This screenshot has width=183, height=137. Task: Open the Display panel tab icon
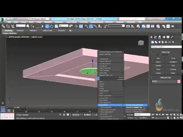point(168,37)
